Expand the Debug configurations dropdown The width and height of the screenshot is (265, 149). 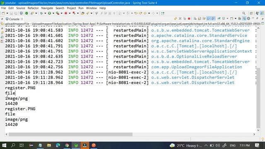click(x=45, y=13)
